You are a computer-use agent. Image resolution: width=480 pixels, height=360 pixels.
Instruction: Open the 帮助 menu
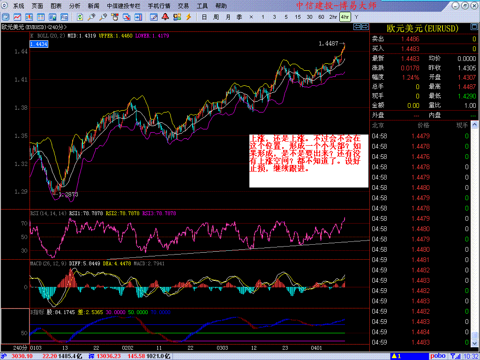pos(221,6)
